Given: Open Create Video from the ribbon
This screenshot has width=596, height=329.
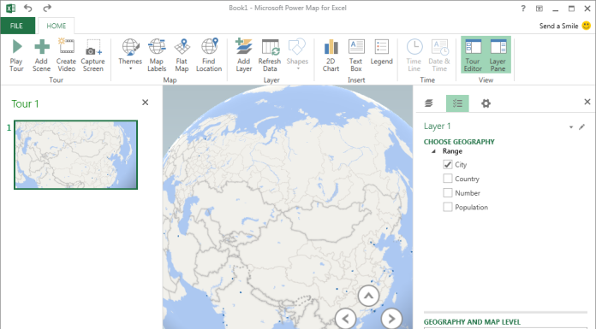Looking at the screenshot, I should tap(66, 55).
